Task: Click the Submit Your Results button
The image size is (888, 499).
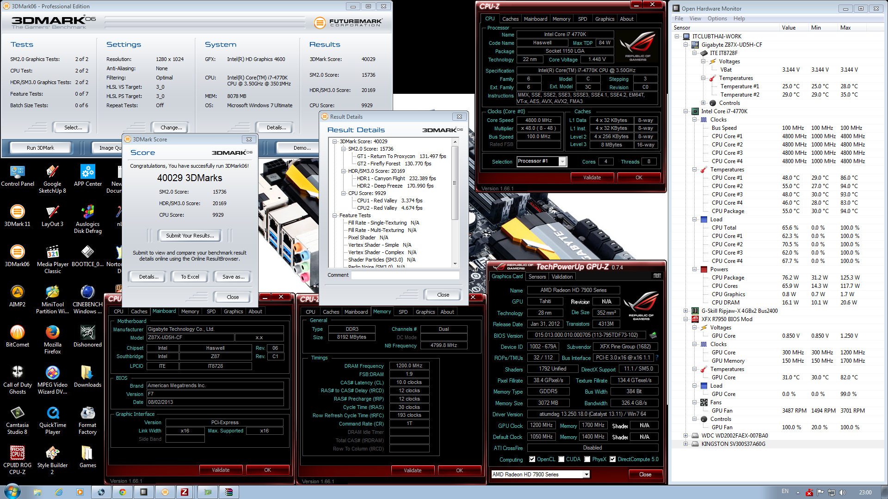Action: pyautogui.click(x=190, y=236)
